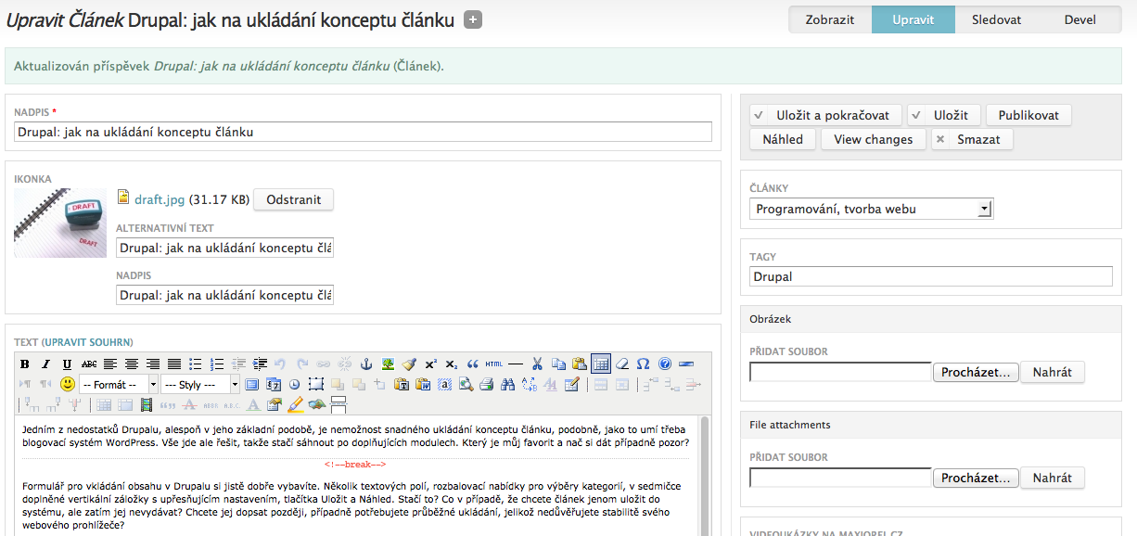The height and width of the screenshot is (536, 1137).
Task: Edit the icon's Nadpis caption field
Action: pyautogui.click(x=224, y=295)
